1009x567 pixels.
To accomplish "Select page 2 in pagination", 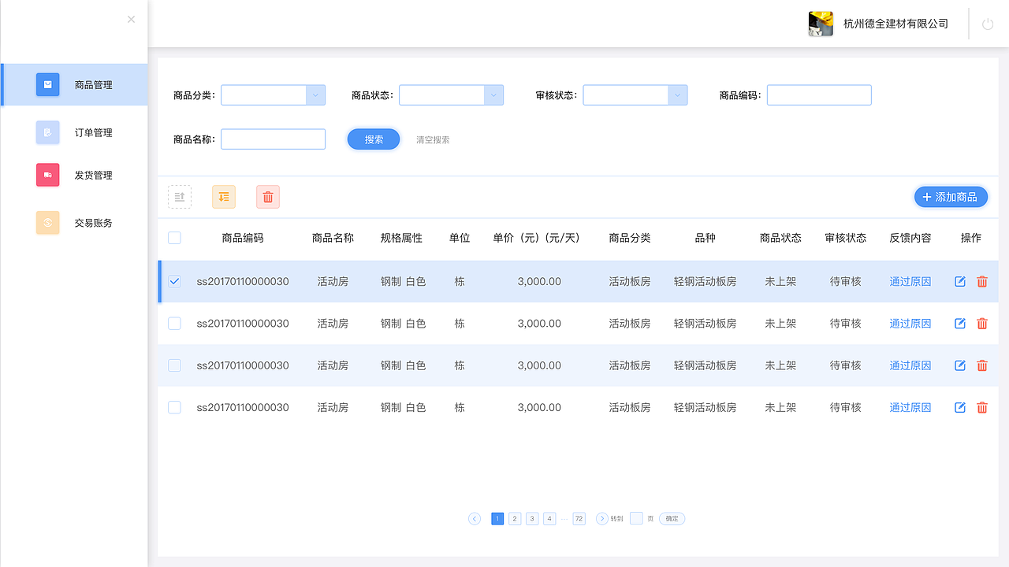I will click(x=515, y=519).
